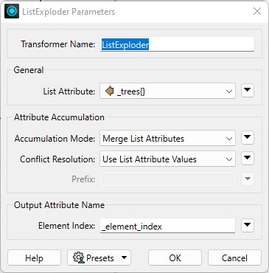
Task: Expand the Presets dropdown arrow
Action: click(125, 258)
